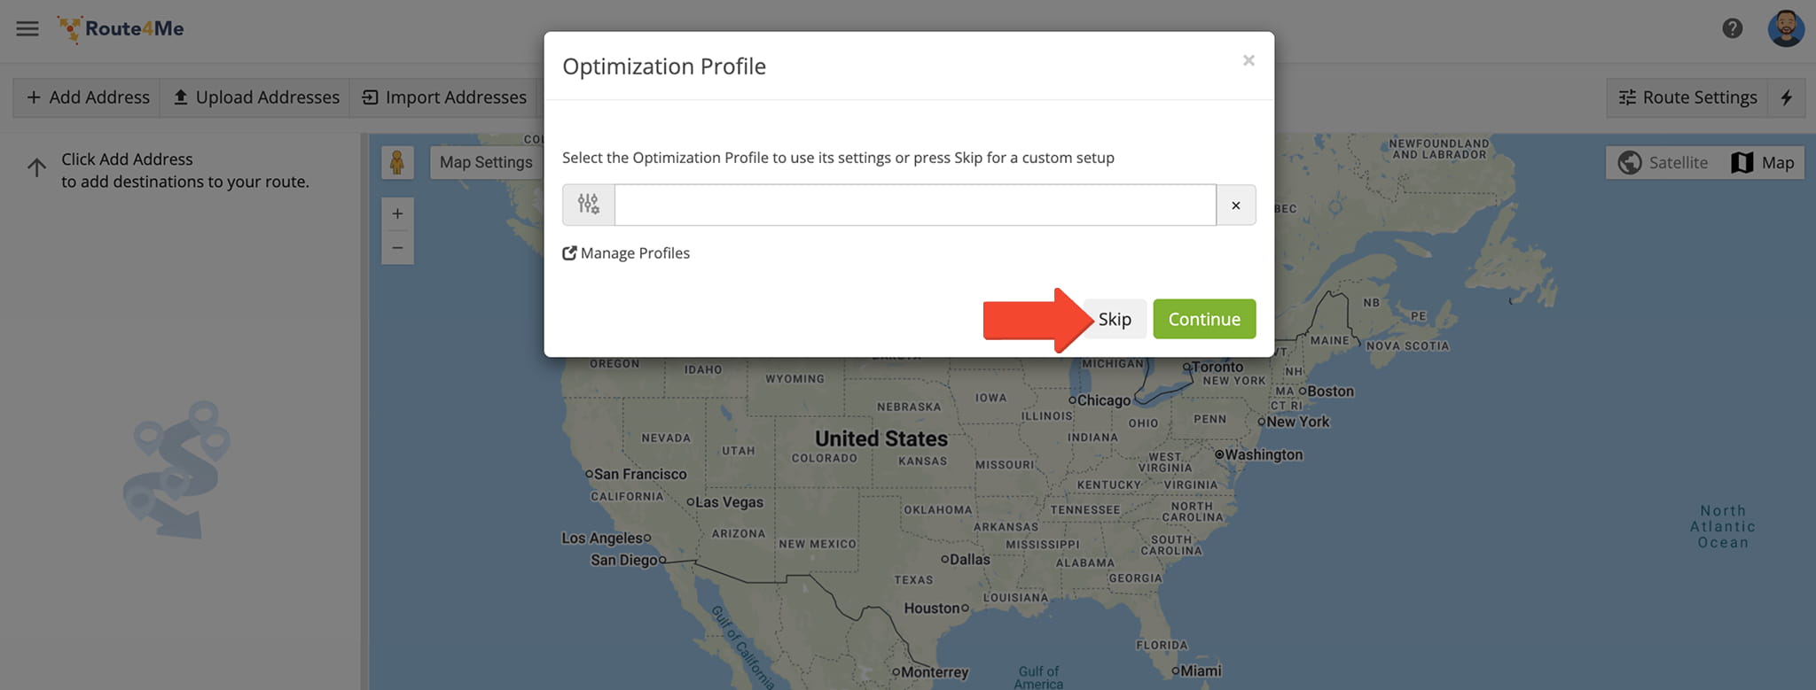Switch to Map view
This screenshot has width=1816, height=690.
(1763, 162)
